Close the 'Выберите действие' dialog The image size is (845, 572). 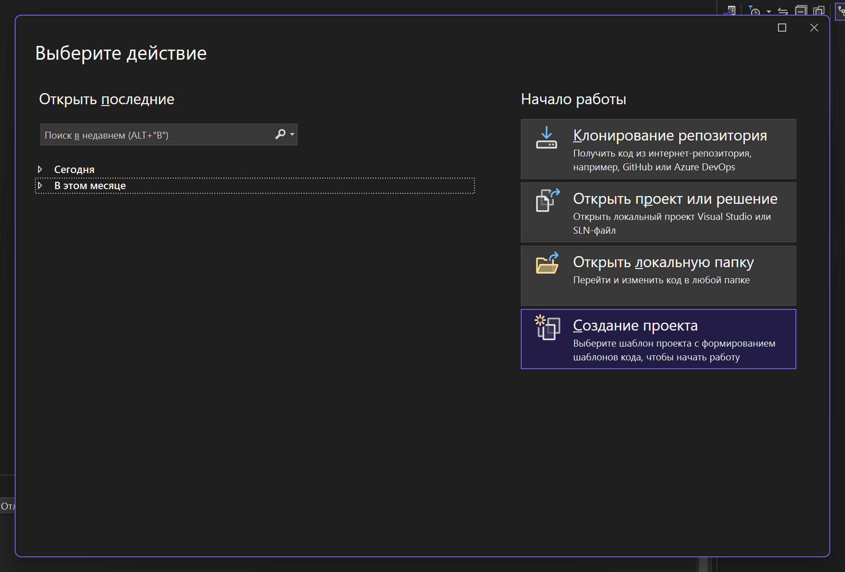pyautogui.click(x=814, y=28)
